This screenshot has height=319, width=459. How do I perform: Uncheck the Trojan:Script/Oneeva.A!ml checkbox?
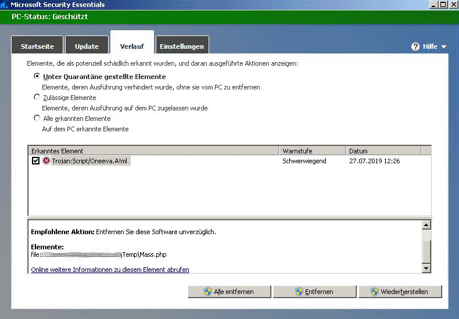pyautogui.click(x=35, y=161)
